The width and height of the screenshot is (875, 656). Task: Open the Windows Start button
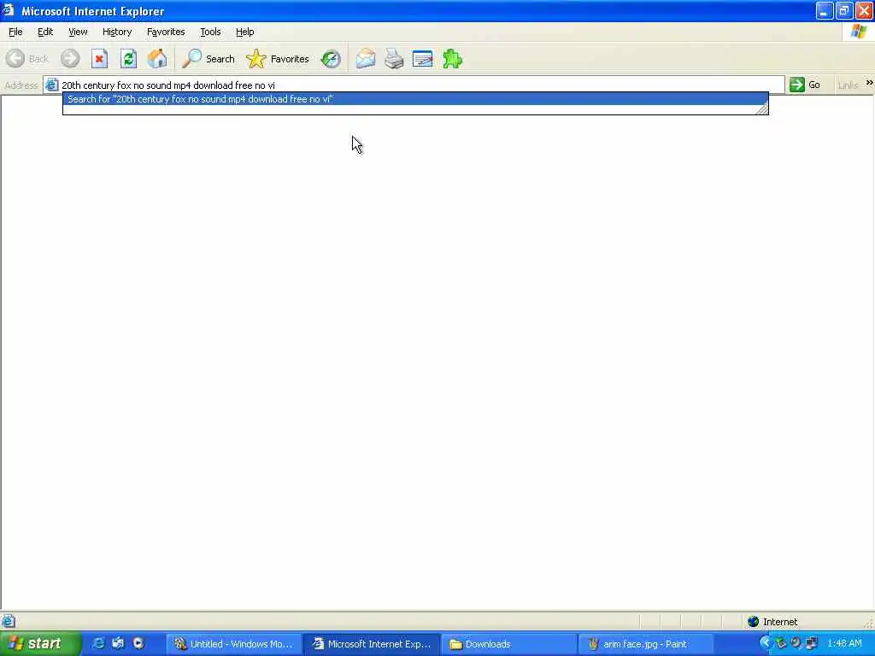40,644
